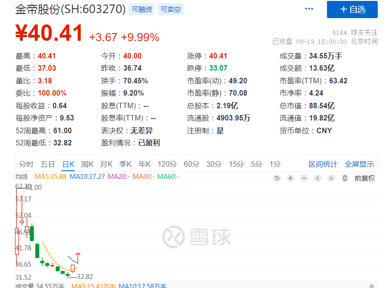Open the three-dot more options menu

tap(309, 9)
